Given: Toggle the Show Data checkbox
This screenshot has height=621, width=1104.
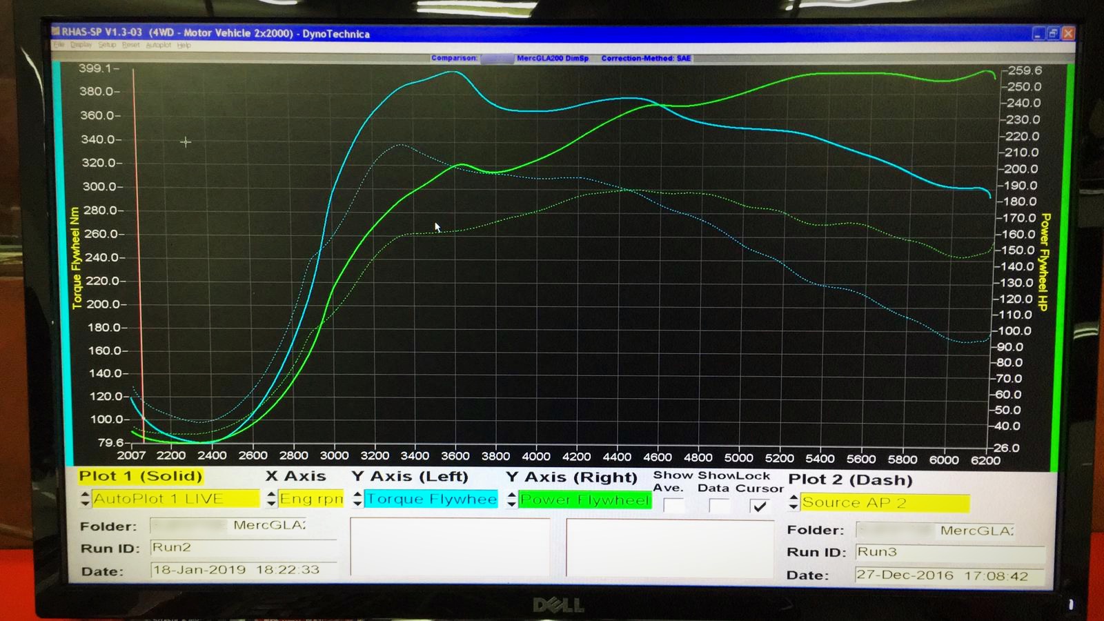Looking at the screenshot, I should pyautogui.click(x=719, y=506).
